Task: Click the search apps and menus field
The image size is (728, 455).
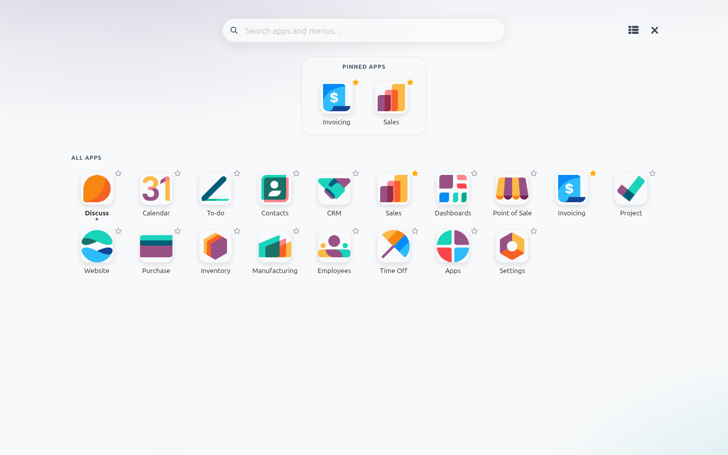Action: tap(364, 30)
